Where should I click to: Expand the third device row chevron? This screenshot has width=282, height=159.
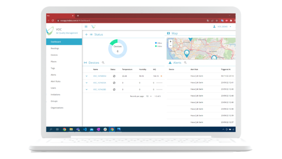click(87, 89)
